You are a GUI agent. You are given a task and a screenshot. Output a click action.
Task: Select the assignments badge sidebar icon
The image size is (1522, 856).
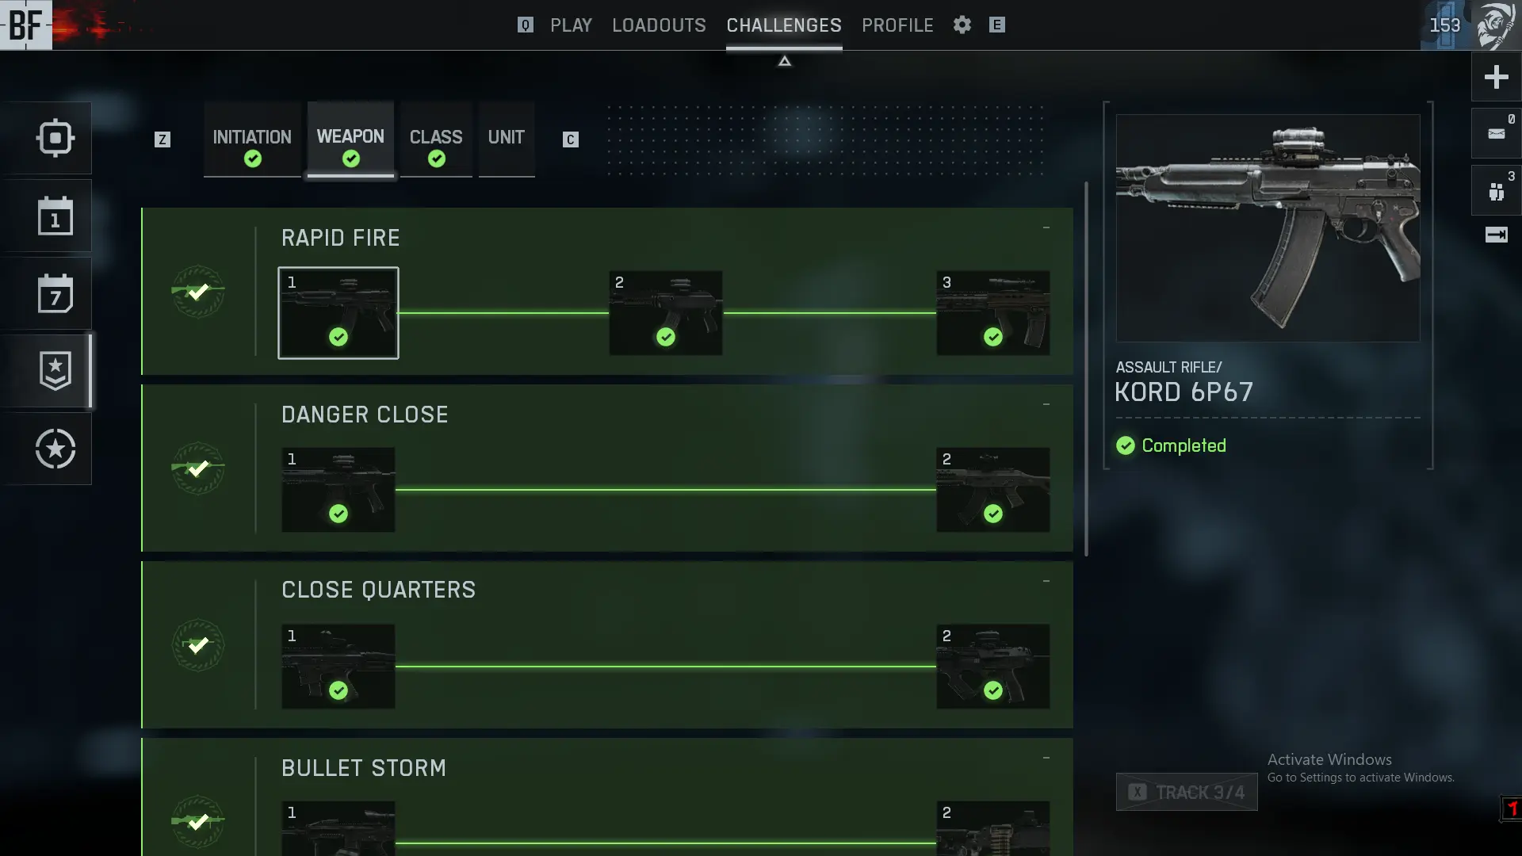tap(55, 371)
